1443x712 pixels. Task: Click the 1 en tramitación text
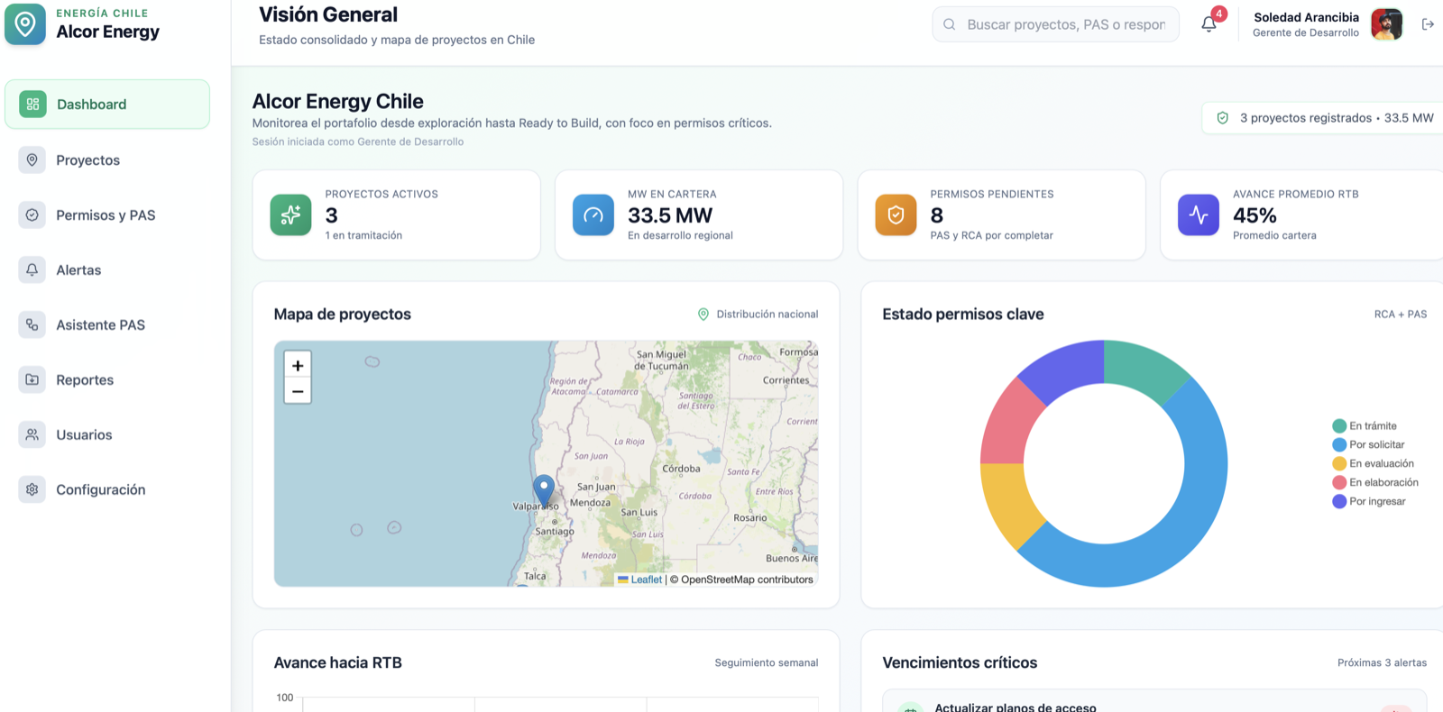coord(363,236)
